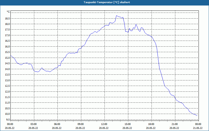Click the 9,5 y-axis label
The image size is (209, 131).
pos(8,120)
